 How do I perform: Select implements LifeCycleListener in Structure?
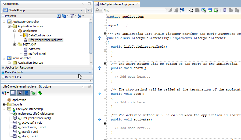pyautogui.click(x=36, y=114)
